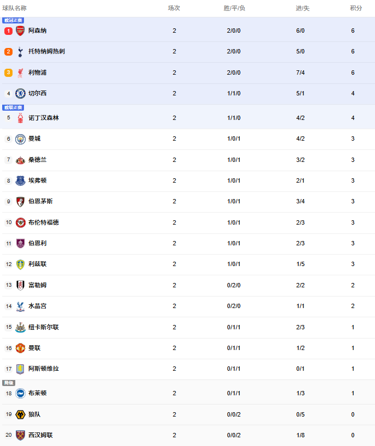The height and width of the screenshot is (446, 375).
Task: Click the orange rank 2 badge
Action: pyautogui.click(x=8, y=52)
